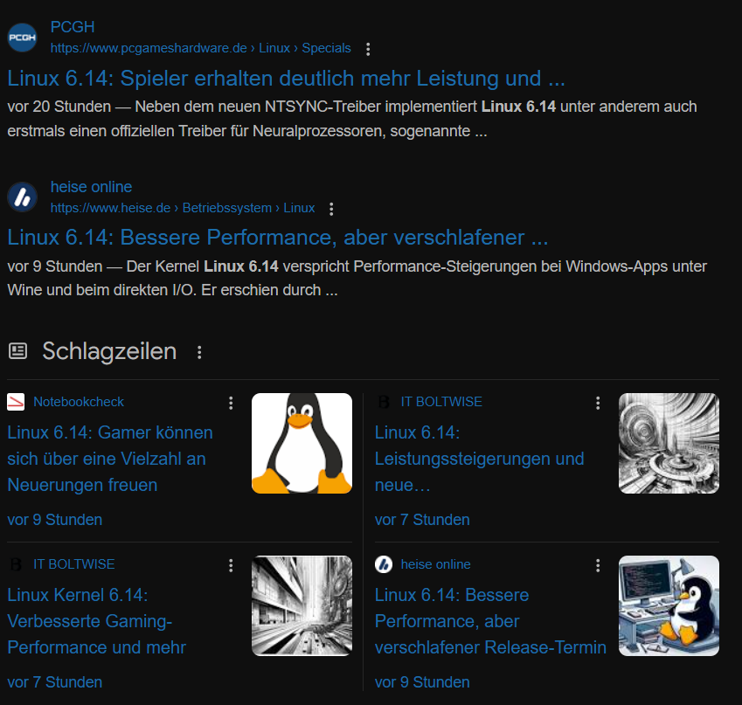Click 'vor 9 Stunden' on the heise online news card
Viewport: 742px width, 705px height.
422,681
